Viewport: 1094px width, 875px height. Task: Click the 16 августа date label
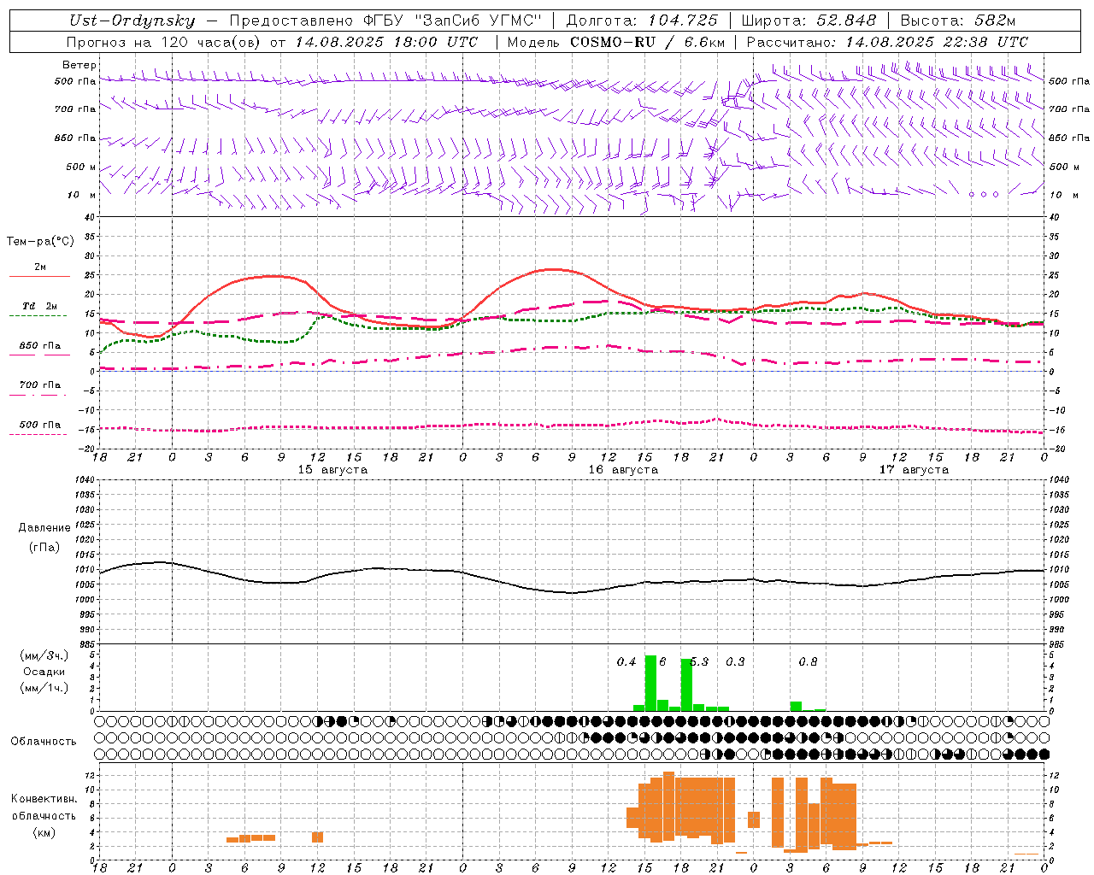tap(623, 470)
